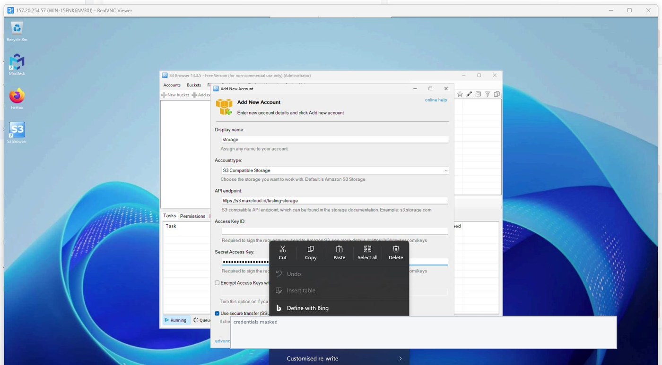Click into the API endpoint field

coord(335,201)
